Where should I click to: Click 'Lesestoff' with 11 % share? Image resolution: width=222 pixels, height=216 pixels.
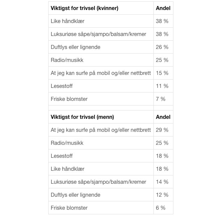(x=62, y=86)
